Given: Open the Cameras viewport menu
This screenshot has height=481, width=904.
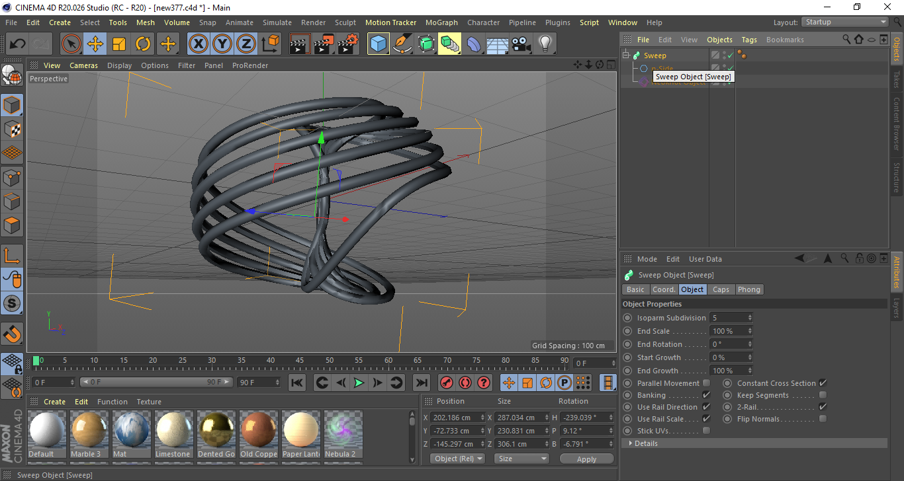Looking at the screenshot, I should pos(83,65).
